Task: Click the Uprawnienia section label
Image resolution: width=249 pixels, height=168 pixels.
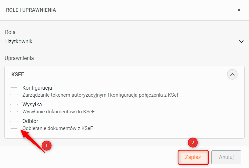Action: click(x=19, y=58)
